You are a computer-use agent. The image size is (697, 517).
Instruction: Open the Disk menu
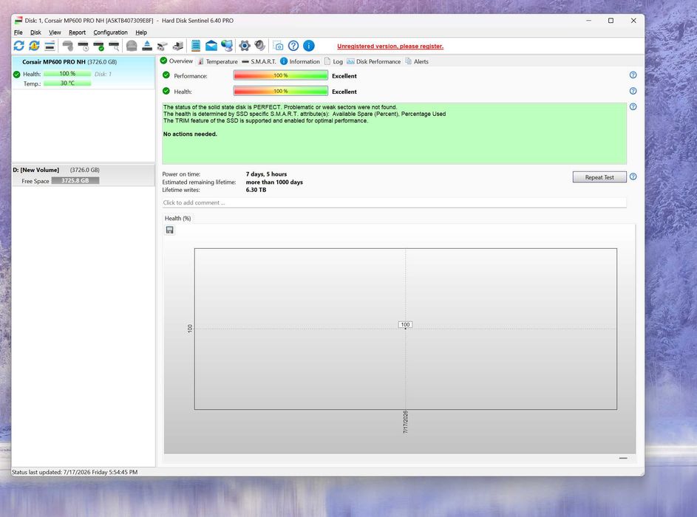click(35, 32)
